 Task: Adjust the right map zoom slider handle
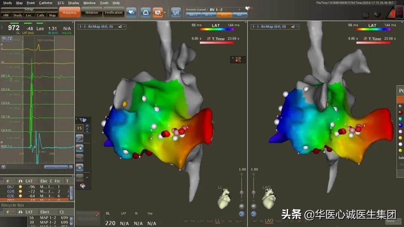coord(254,192)
